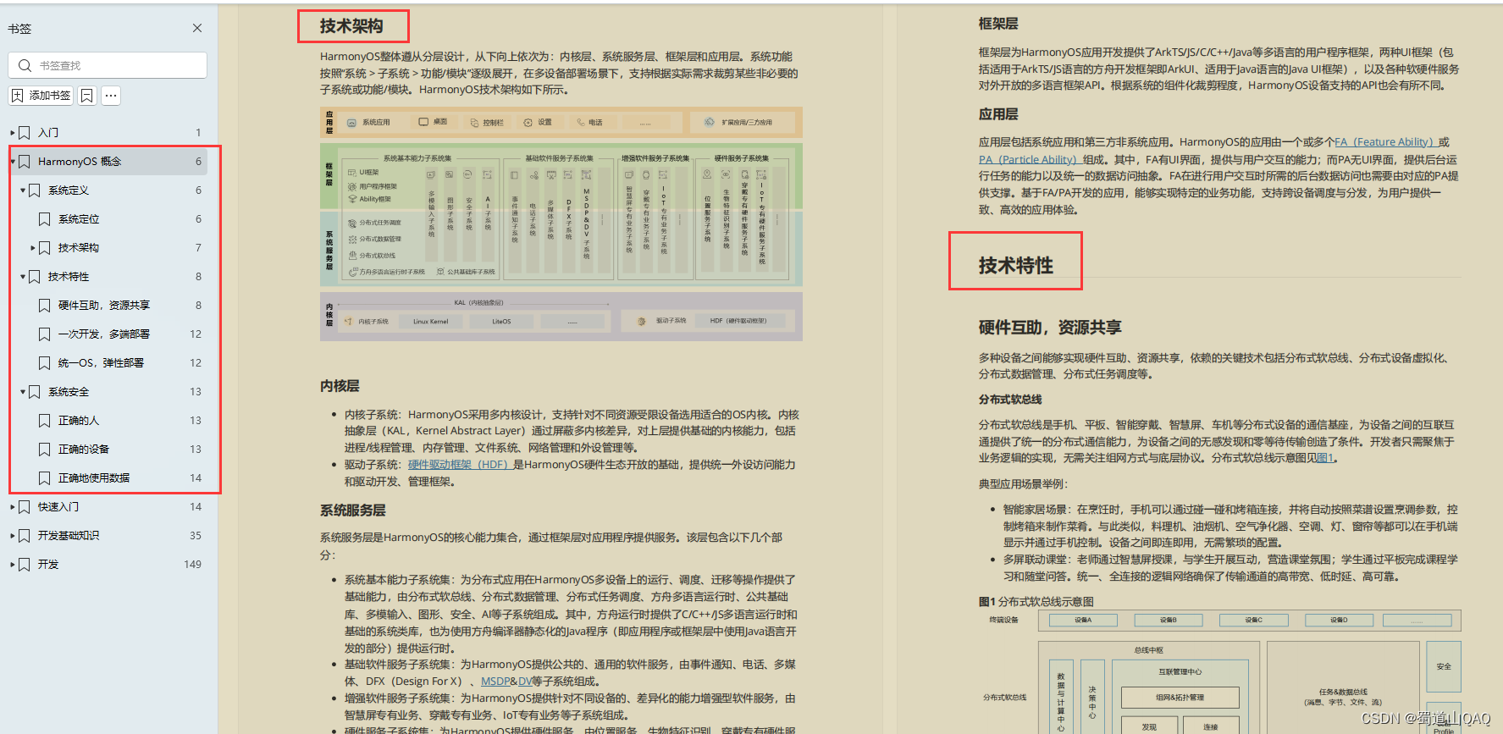1503x734 pixels.
Task: Click bookmark icon beside 系统定位
Action: coord(45,219)
